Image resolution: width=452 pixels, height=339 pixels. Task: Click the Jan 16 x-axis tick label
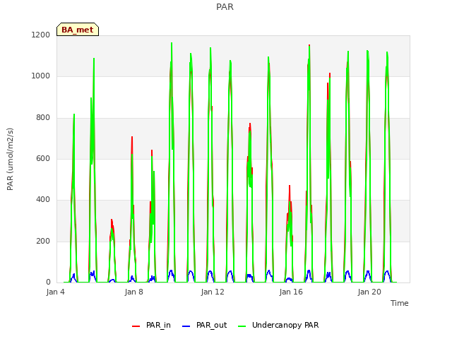[x=291, y=292]
